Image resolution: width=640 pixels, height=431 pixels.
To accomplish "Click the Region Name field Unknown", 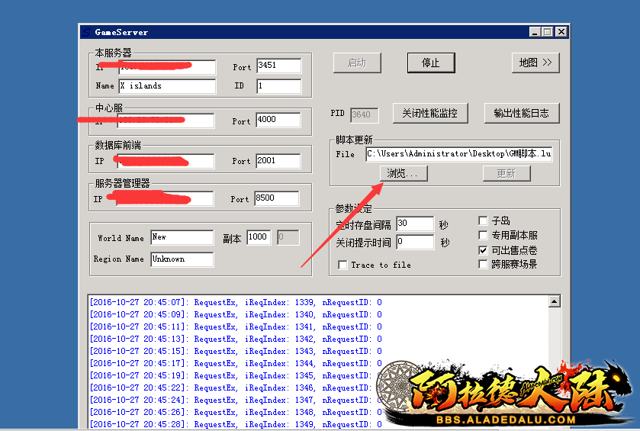I will [182, 259].
